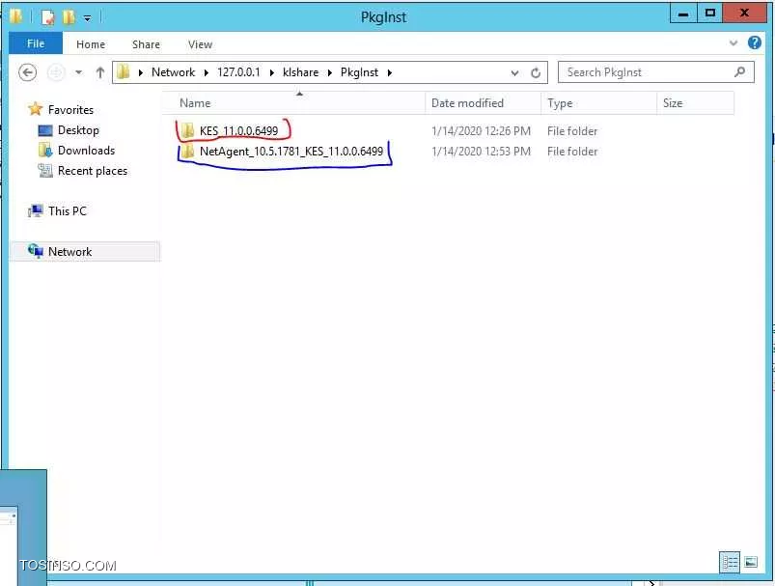Expand the arrow after klshare breadcrumb
Screen dimensions: 775x586
click(x=330, y=72)
